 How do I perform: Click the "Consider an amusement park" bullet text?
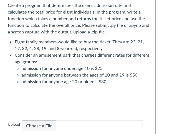pyautogui.click(x=82, y=59)
